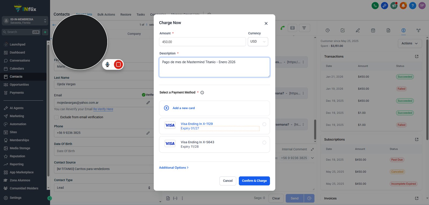Open the Tasks checkbox icon in right panel
Viewport: 429px width, 205px height.
(x=343, y=30)
